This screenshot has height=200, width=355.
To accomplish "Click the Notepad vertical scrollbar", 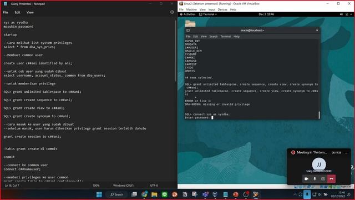I will [x=176, y=51].
